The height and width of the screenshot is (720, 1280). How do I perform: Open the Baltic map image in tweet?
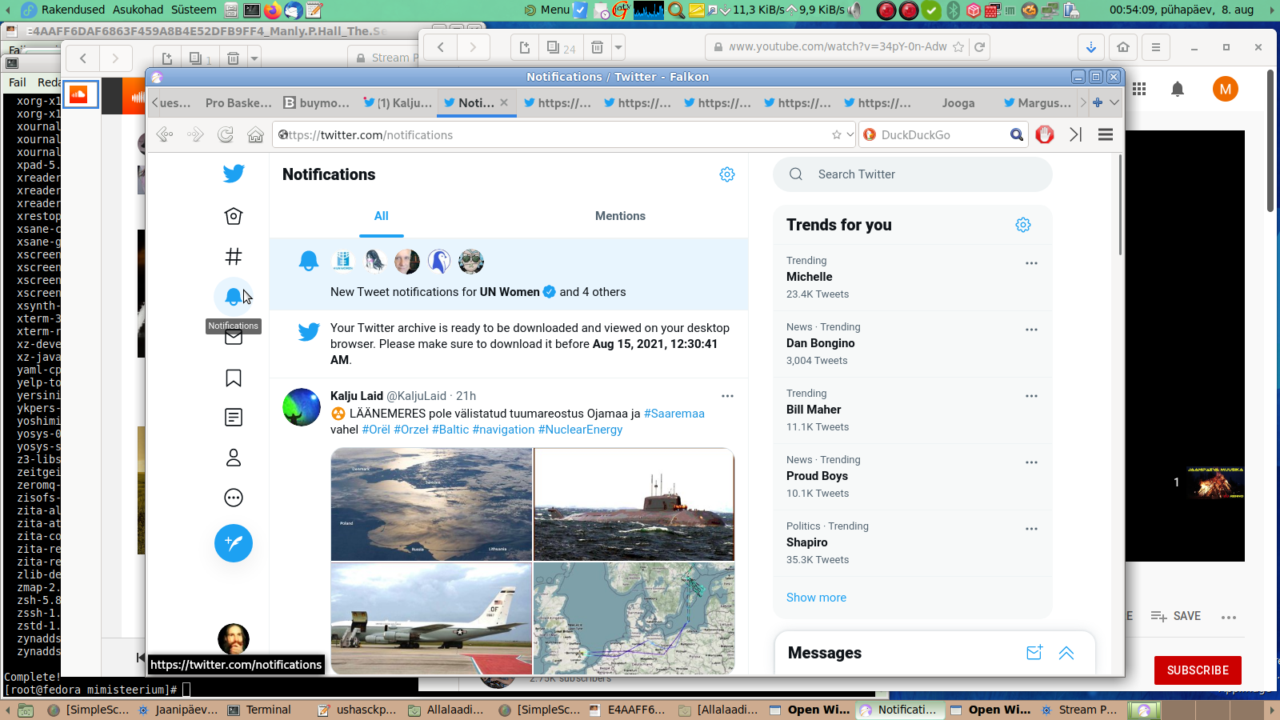click(634, 618)
